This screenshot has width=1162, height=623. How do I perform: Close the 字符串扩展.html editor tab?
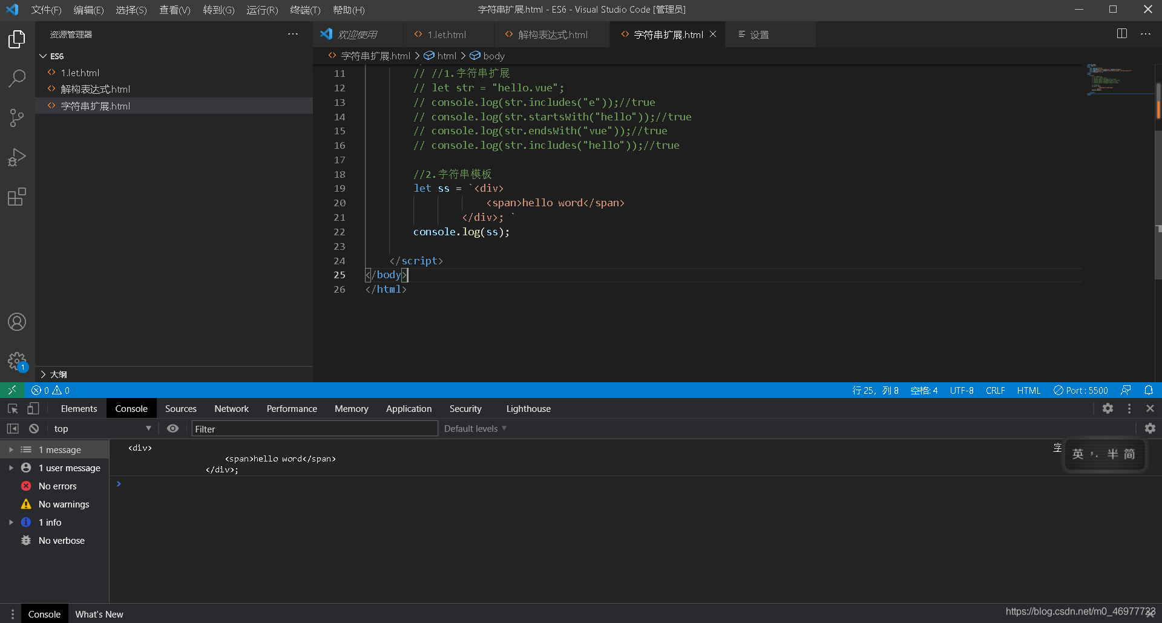pos(713,34)
